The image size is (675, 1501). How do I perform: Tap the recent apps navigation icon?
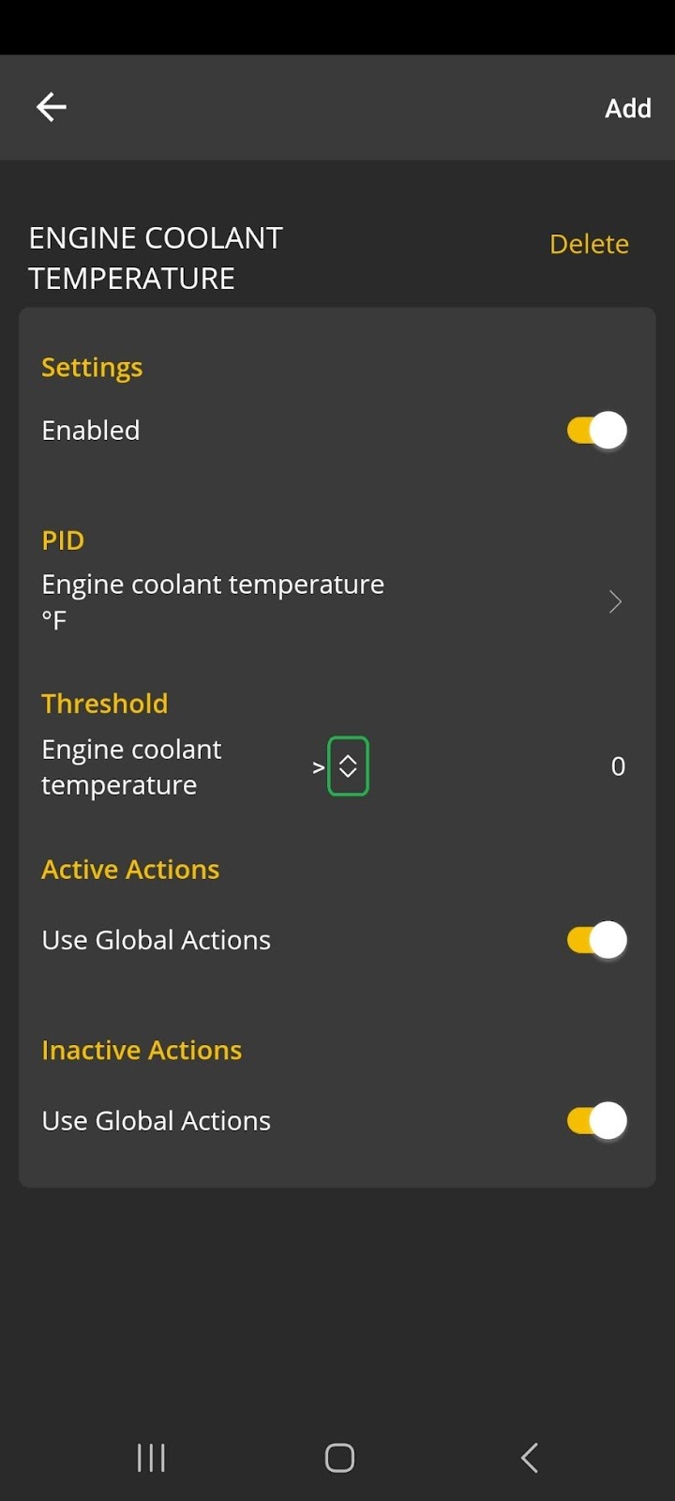pyautogui.click(x=150, y=1458)
